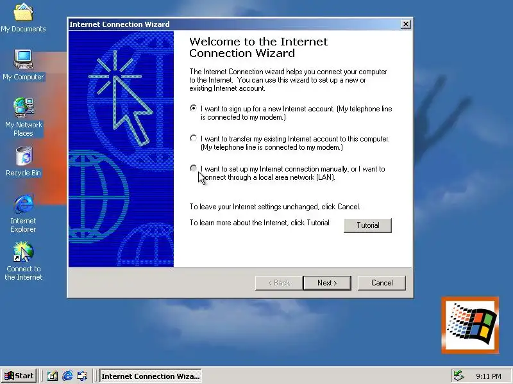The height and width of the screenshot is (384, 513).
Task: Click the text 'To leave your Internet settings unchanged'
Action: [254, 207]
